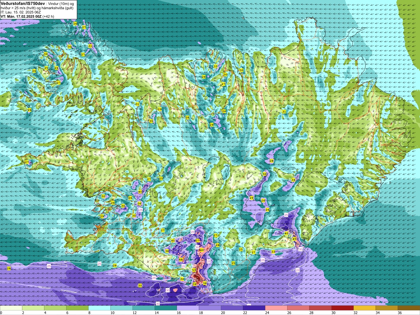Click the yellow '45' gust label
The width and height of the screenshot is (420, 315).
(x=294, y=239)
